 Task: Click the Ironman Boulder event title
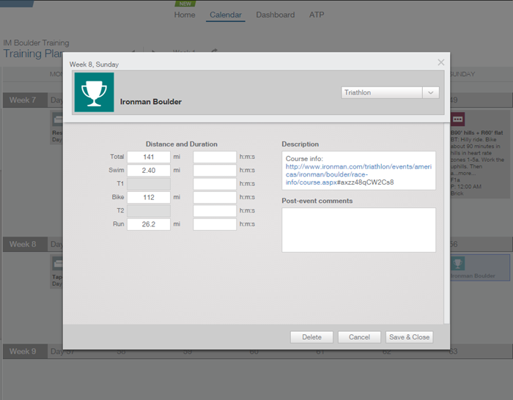pos(150,102)
